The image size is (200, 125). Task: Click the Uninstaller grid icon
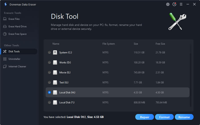tap(5, 59)
